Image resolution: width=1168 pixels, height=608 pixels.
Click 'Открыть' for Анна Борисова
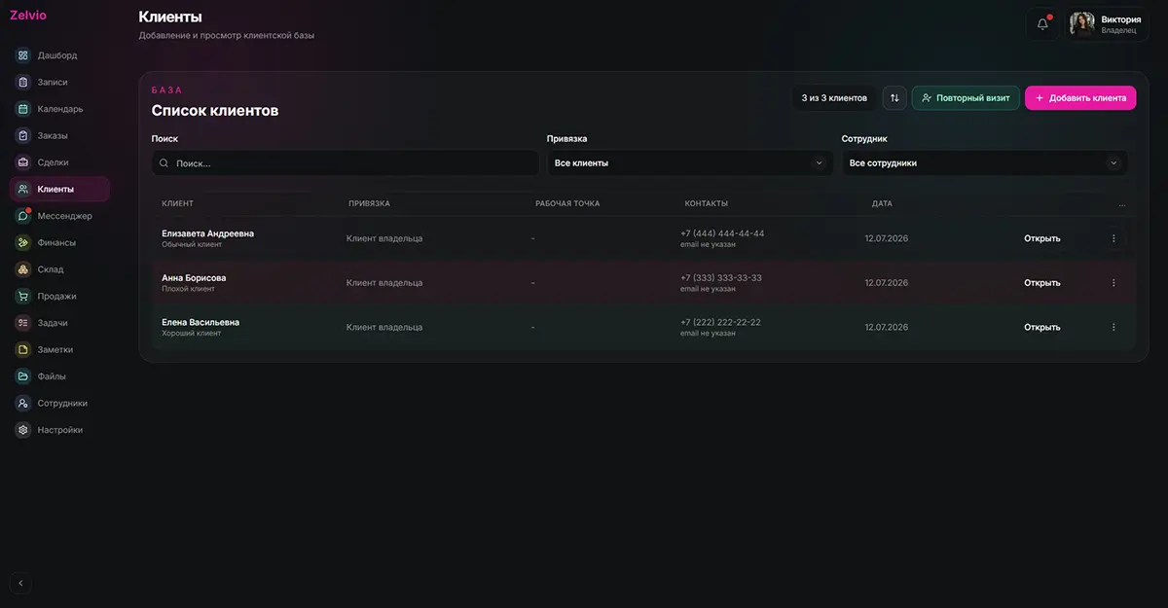pyautogui.click(x=1041, y=283)
